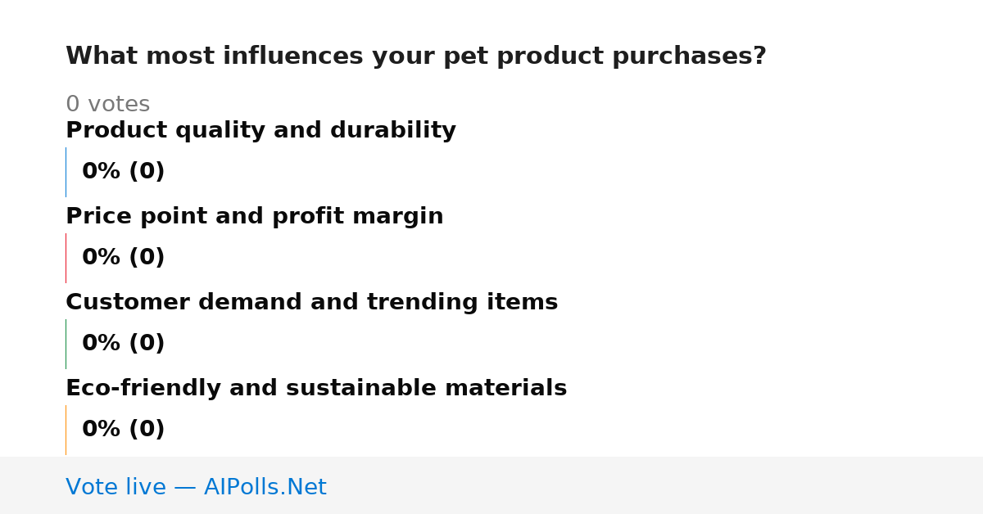Click the gray footer bar beside AIPolls.Net
983x514 pixels.
[x=655, y=485]
